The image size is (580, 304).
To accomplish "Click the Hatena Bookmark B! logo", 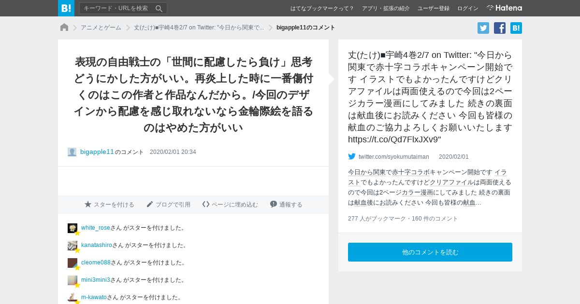I will [66, 8].
